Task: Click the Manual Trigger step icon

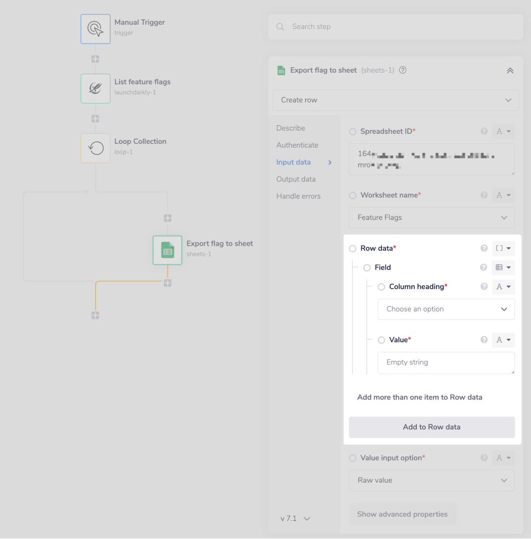Action: [96, 29]
